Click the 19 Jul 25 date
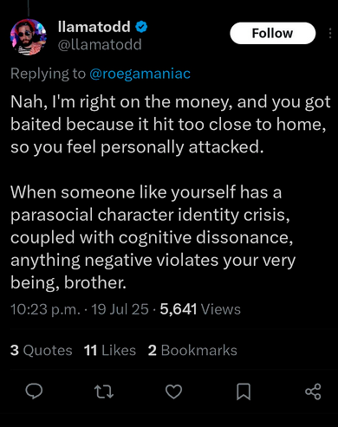 coord(120,309)
